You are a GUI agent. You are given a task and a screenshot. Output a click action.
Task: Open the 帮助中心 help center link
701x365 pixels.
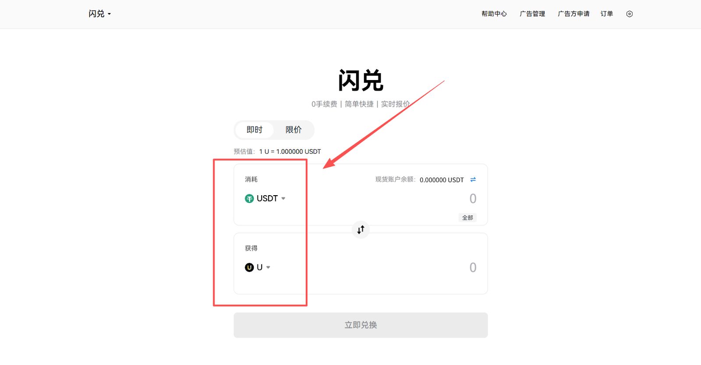click(494, 14)
